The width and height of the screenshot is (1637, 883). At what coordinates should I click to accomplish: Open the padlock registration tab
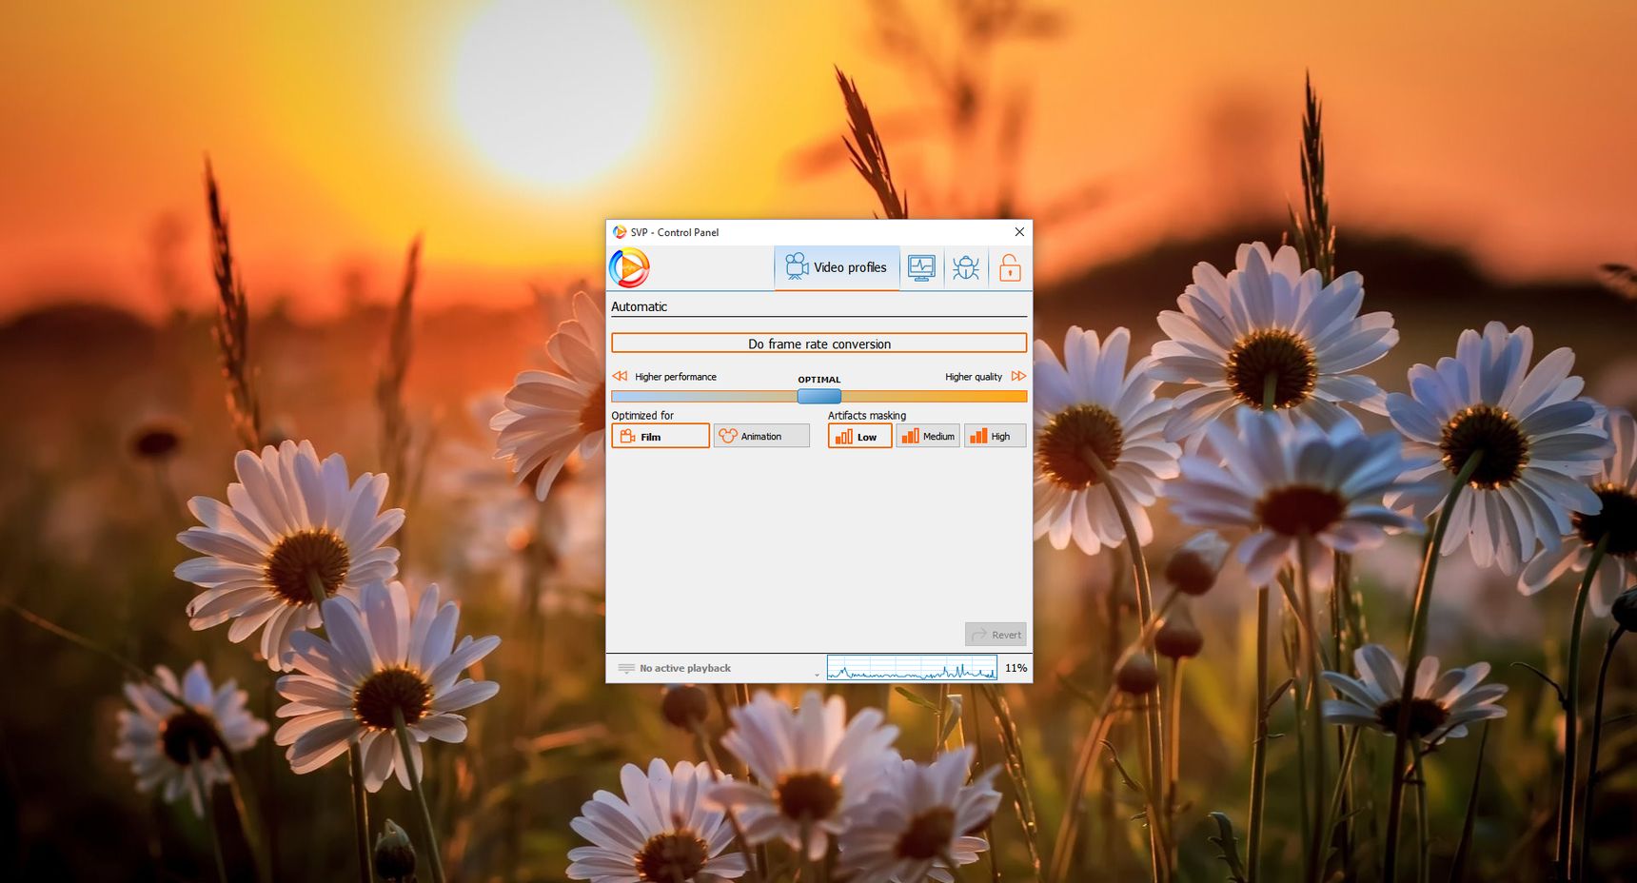tap(1010, 268)
